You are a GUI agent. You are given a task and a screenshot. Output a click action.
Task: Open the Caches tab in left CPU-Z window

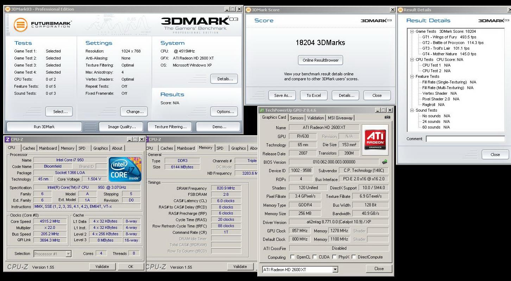[29, 148]
